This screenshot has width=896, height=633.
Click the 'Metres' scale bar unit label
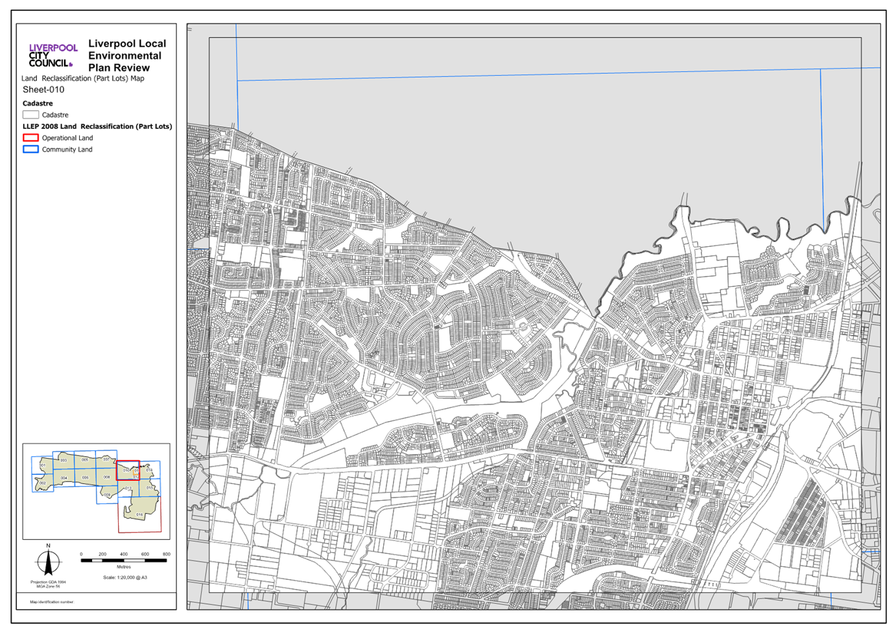(x=124, y=567)
